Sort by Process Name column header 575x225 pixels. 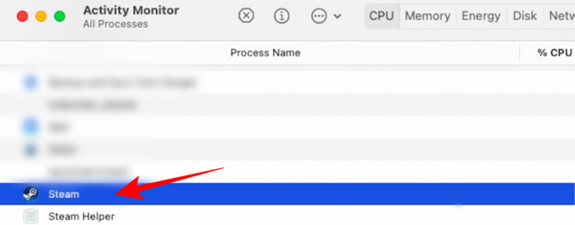pos(265,53)
